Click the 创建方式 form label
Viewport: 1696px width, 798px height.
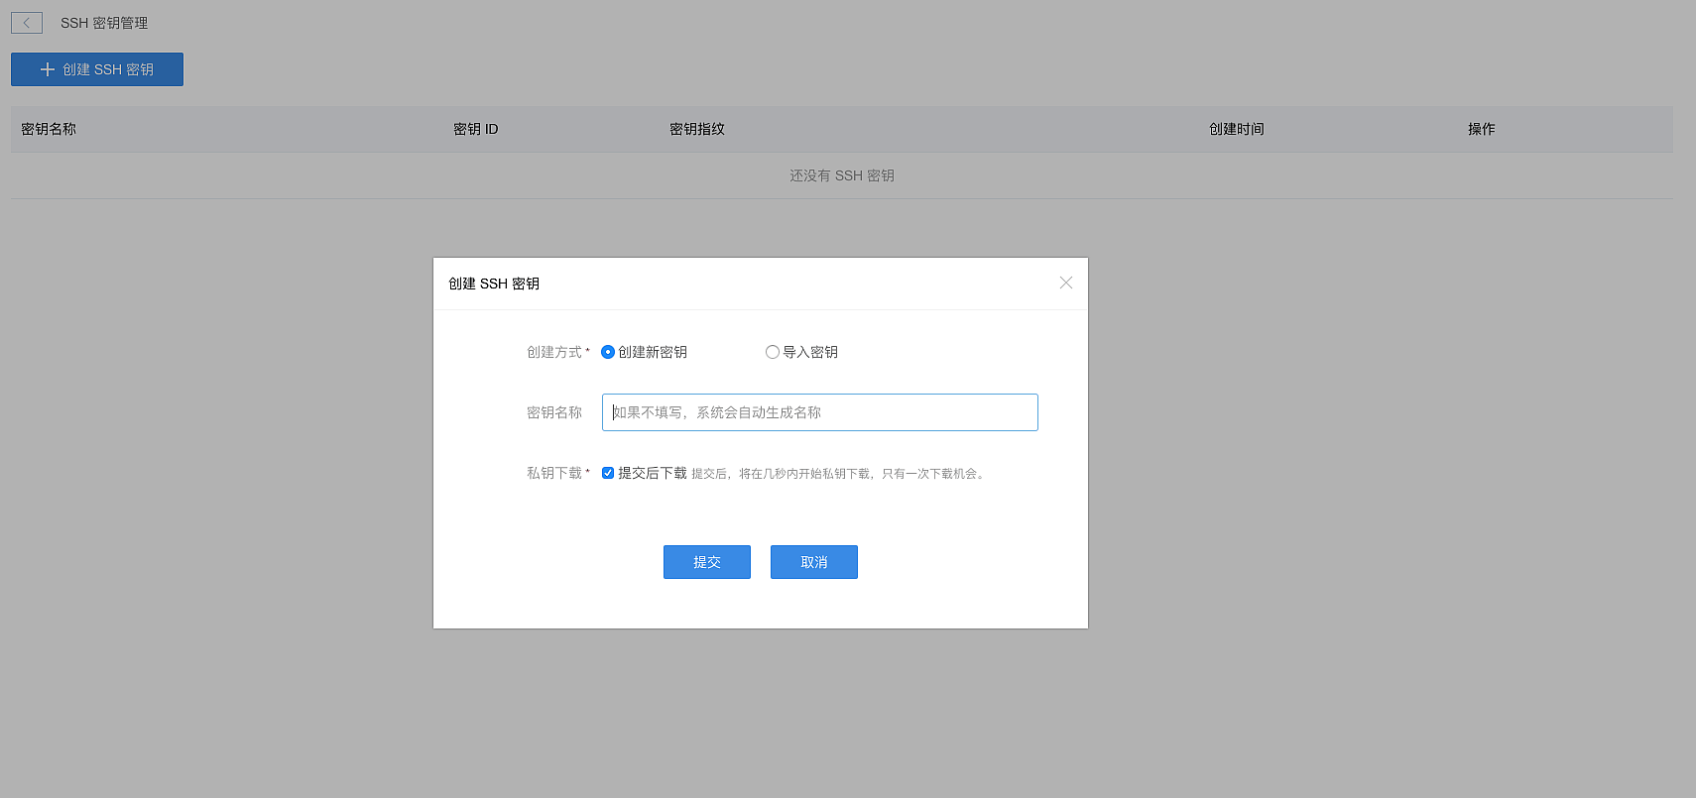(x=554, y=352)
